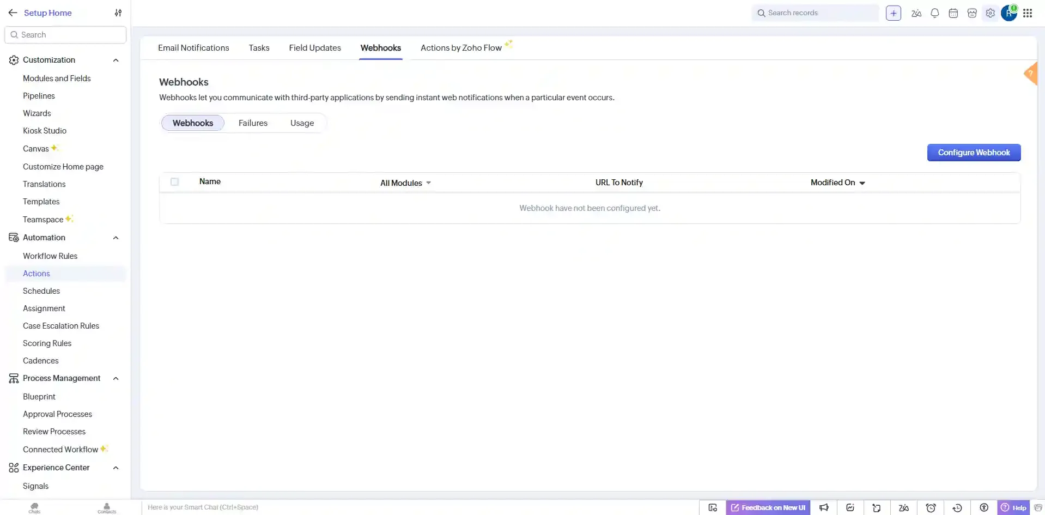The height and width of the screenshot is (515, 1045).
Task: Open Kiosk Studio in sidebar
Action: [x=45, y=131]
